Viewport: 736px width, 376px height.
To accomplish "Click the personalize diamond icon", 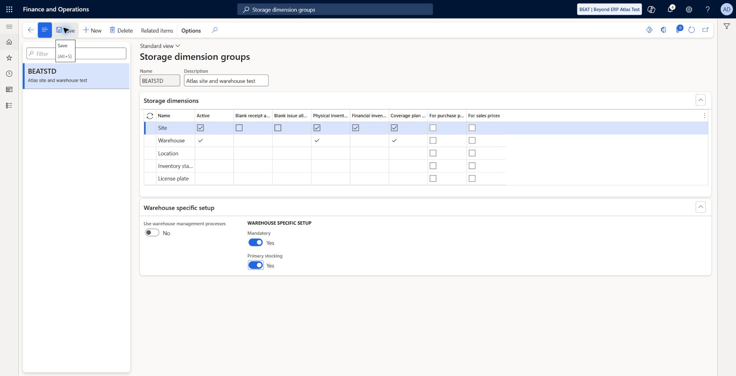I will pos(649,30).
